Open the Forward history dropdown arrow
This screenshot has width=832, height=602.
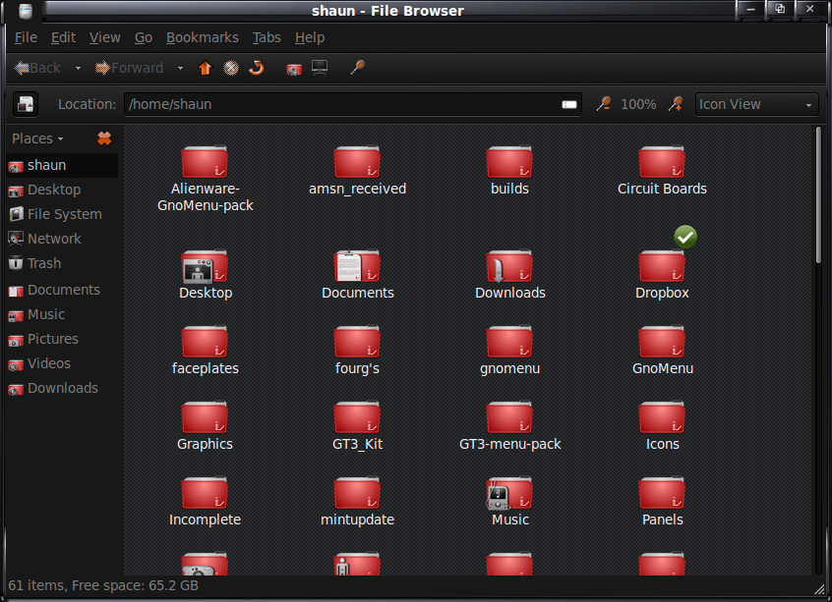click(180, 68)
